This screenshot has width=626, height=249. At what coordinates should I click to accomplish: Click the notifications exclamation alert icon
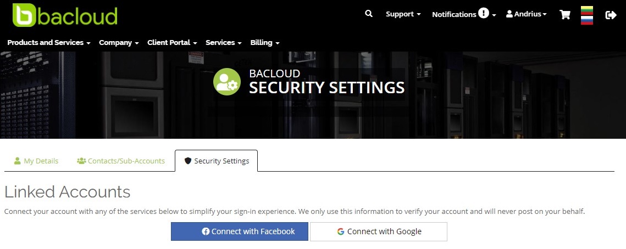pyautogui.click(x=484, y=14)
